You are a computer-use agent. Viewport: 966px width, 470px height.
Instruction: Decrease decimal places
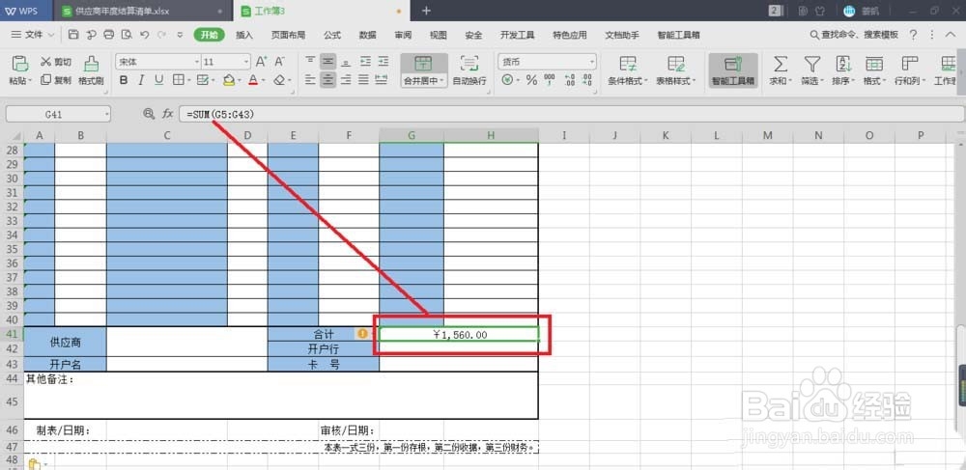(x=587, y=80)
